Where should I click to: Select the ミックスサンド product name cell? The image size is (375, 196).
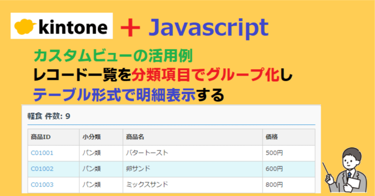tap(193, 185)
